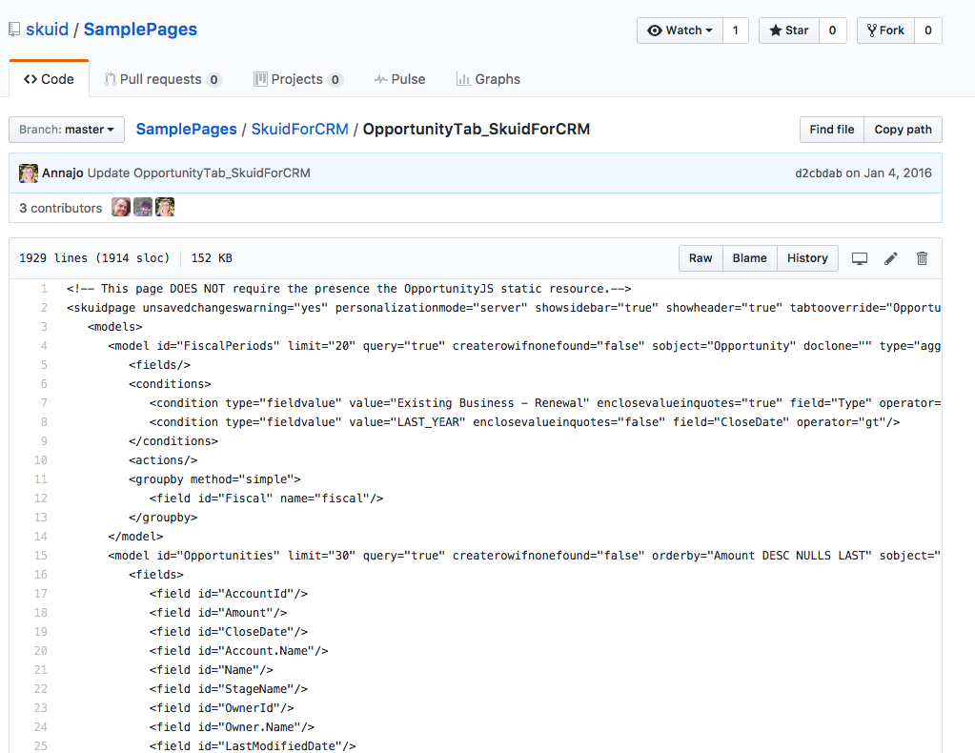Open the file History
Viewport: 975px width, 753px height.
[x=807, y=258]
